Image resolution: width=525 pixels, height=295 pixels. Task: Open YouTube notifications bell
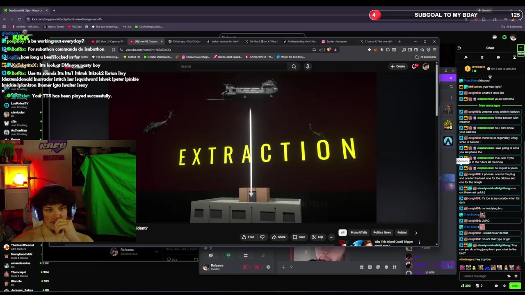(x=414, y=66)
